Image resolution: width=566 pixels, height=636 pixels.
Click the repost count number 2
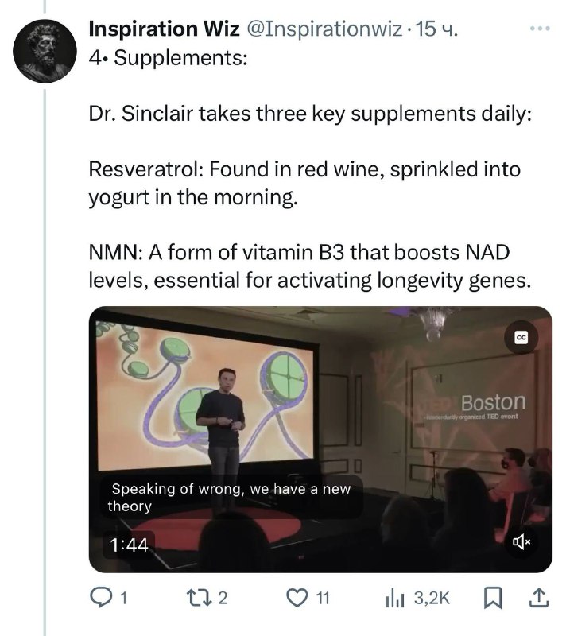223,598
